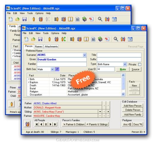
Task: Go to first person in All People
Action: pos(37,124)
